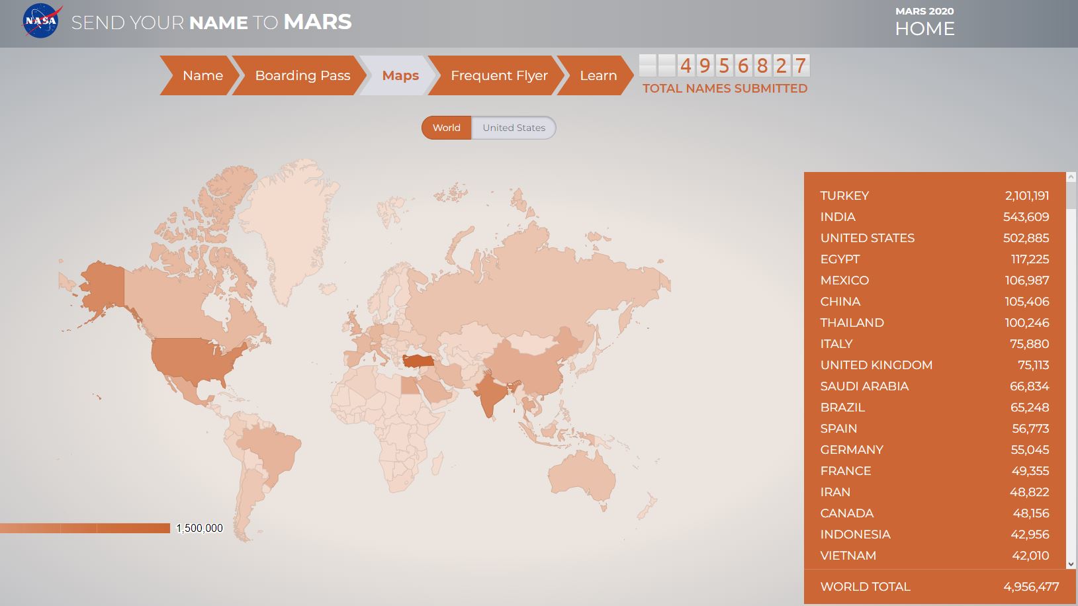Viewport: 1078px width, 606px height.
Task: Select the contiguous United States on the map
Action: 192,361
